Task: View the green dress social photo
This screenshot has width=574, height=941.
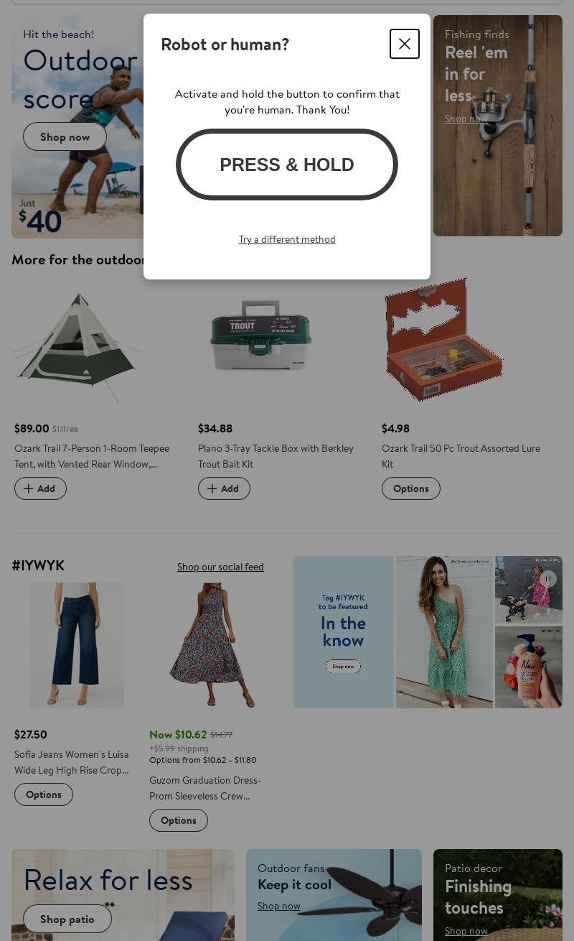Action: coord(444,632)
